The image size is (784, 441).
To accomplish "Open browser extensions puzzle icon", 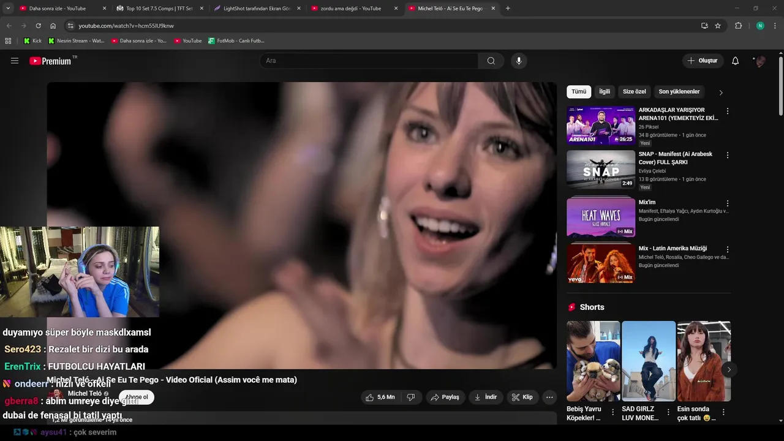I will [738, 26].
